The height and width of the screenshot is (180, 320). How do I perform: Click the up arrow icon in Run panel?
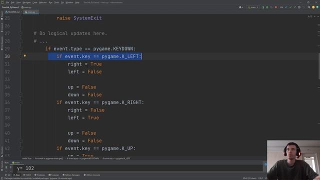pyautogui.click(x=11, y=167)
